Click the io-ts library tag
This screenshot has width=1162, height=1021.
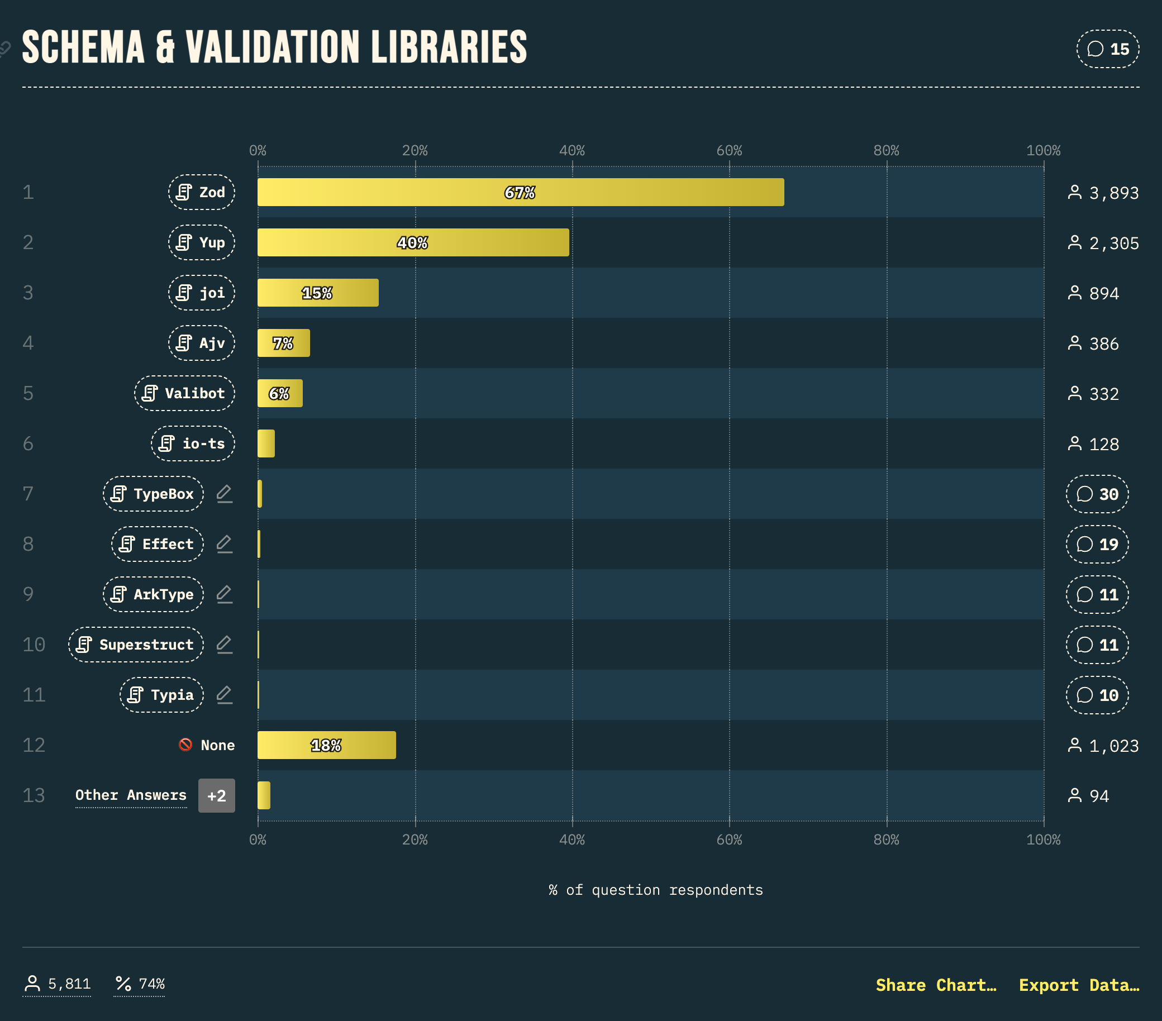193,443
